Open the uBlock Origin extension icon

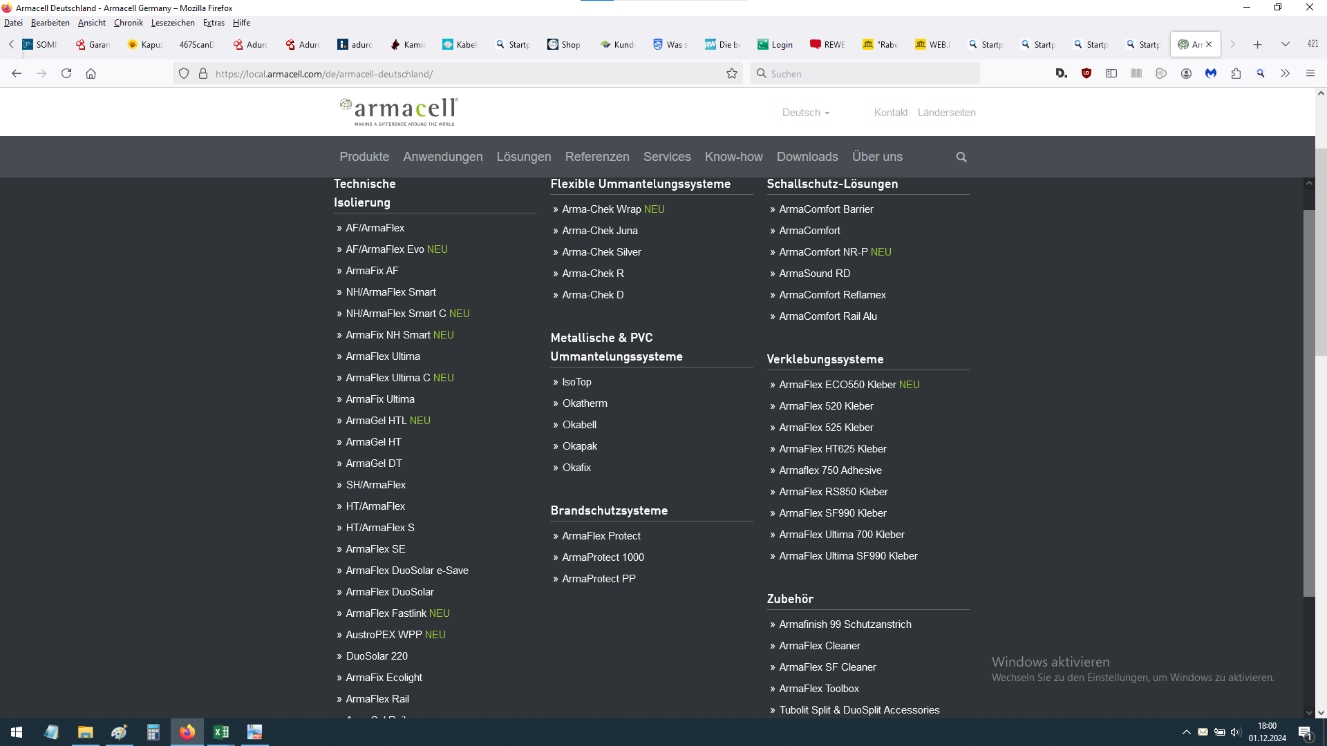[1086, 73]
